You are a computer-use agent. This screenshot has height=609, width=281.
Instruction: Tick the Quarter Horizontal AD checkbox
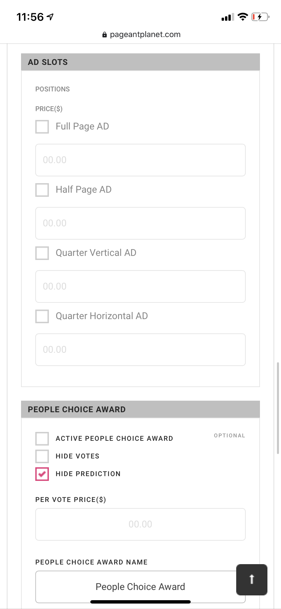[x=42, y=316]
